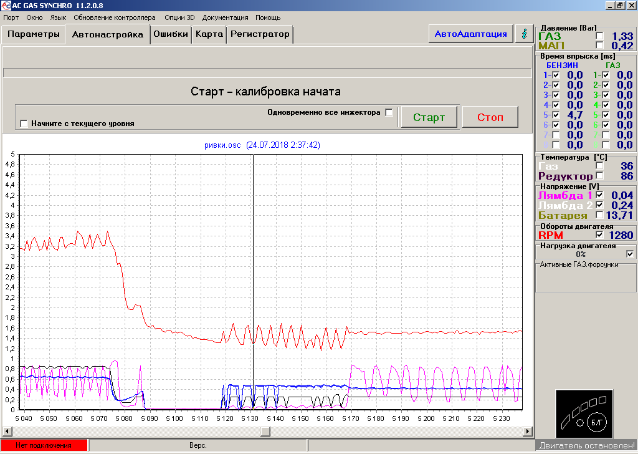Click scrollbar right arrow under the chart
This screenshot has height=454, width=638.
point(528,431)
